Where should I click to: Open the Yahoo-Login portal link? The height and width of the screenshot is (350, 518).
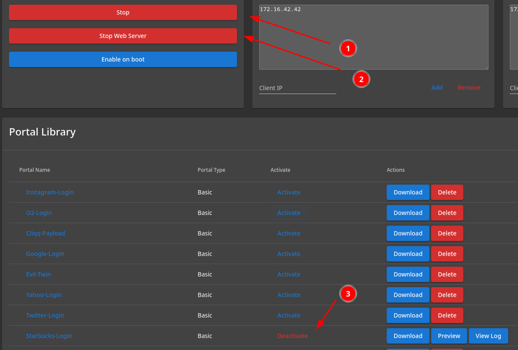click(44, 295)
